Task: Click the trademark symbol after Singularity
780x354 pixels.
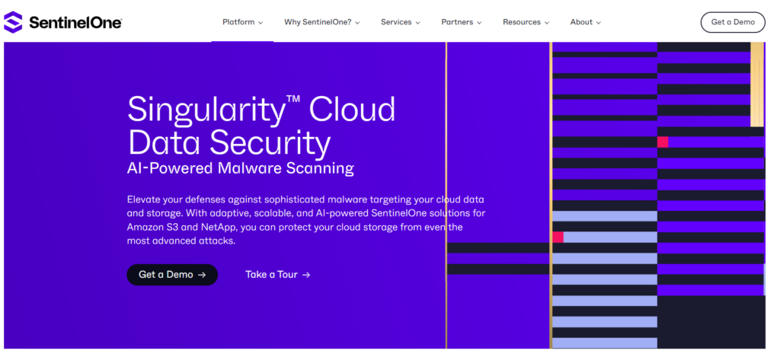Action: pos(297,101)
